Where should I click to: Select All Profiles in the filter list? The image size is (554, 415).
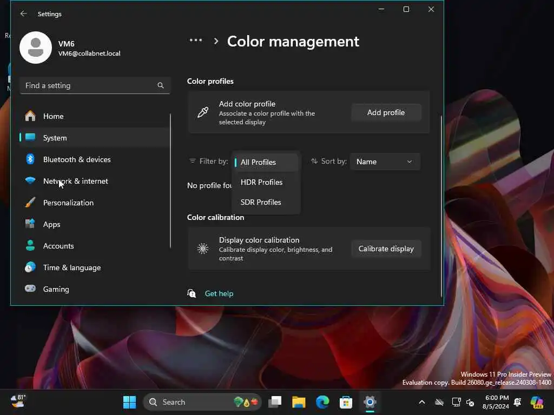point(266,162)
